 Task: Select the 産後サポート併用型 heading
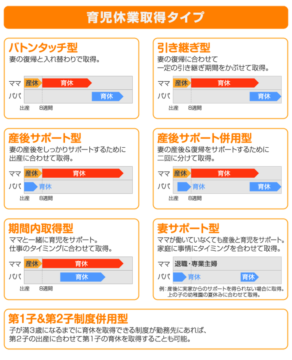[204, 138]
